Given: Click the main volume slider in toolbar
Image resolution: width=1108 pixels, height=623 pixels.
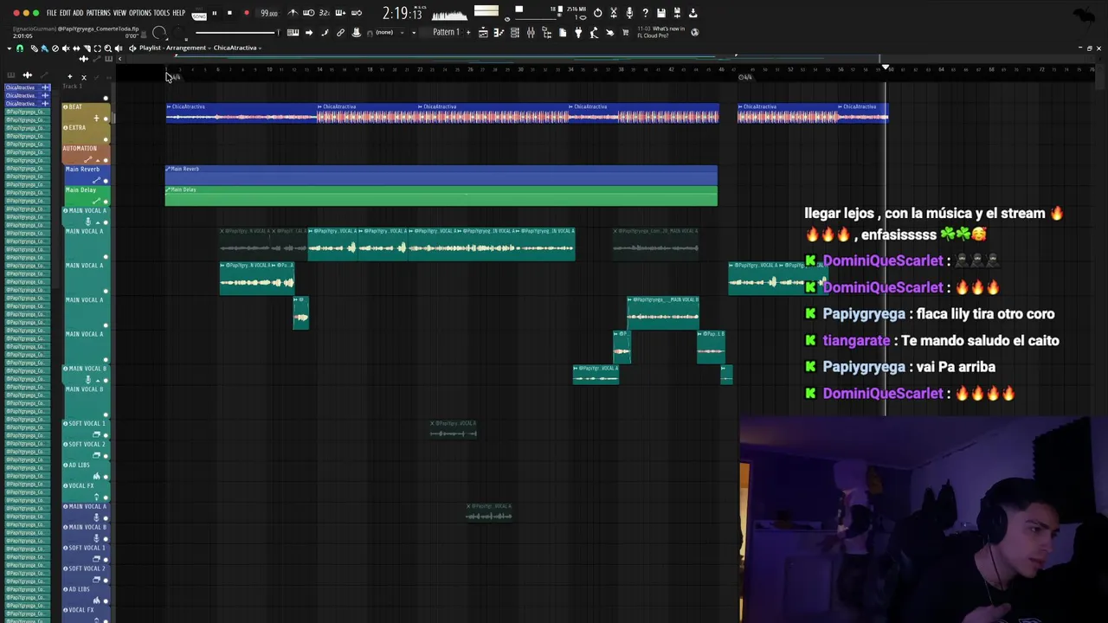Looking at the screenshot, I should tap(236, 33).
